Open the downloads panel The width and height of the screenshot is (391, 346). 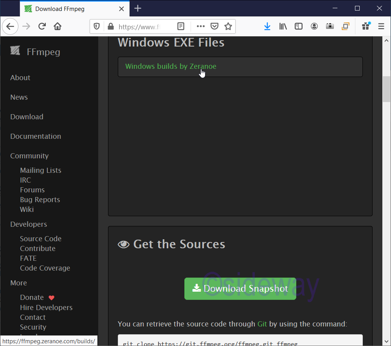point(267,27)
